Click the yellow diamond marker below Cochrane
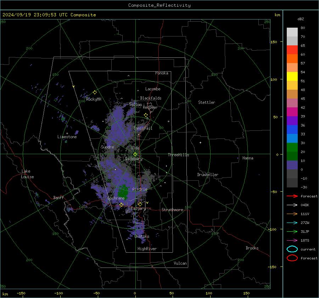The image size is (319, 298). (121, 204)
